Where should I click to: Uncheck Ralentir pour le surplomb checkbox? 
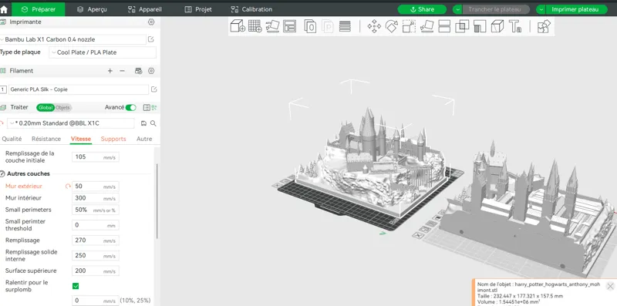76,286
